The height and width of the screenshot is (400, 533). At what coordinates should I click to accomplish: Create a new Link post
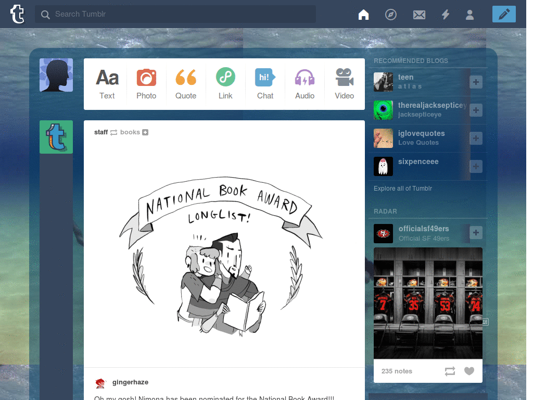(225, 84)
